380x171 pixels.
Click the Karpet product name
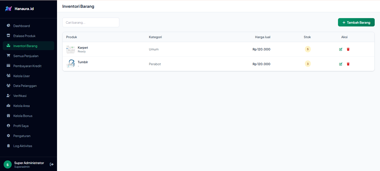tap(83, 48)
